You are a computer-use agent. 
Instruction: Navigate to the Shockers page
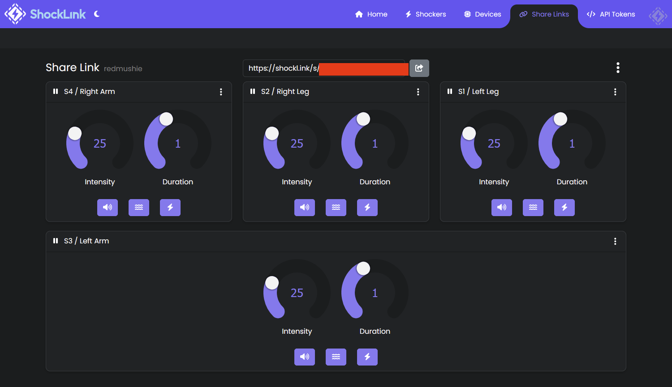tap(425, 14)
